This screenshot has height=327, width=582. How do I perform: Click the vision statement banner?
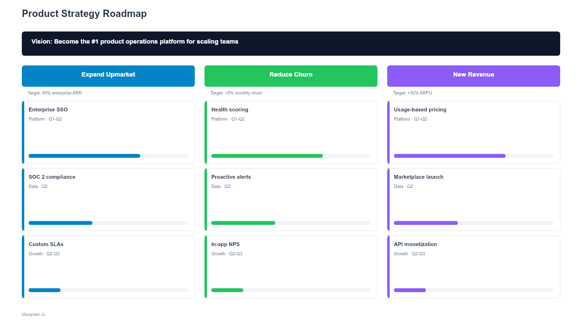291,44
